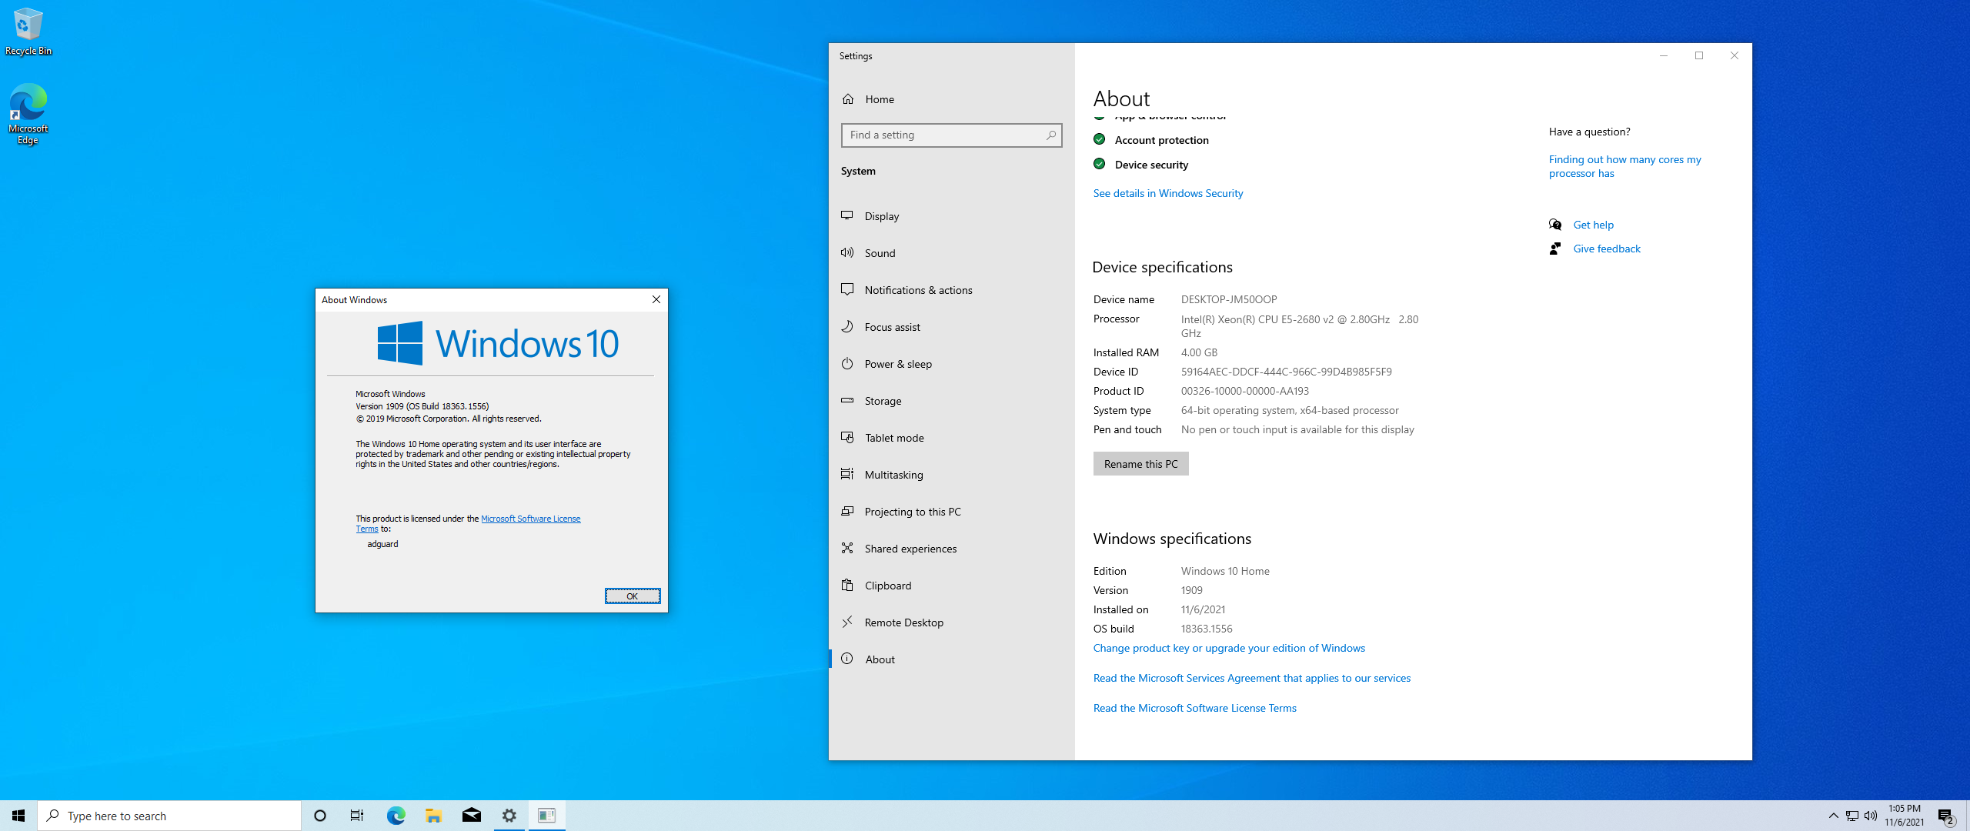Select Notifications & actions in the sidebar
This screenshot has height=831, width=1970.
pos(951,290)
